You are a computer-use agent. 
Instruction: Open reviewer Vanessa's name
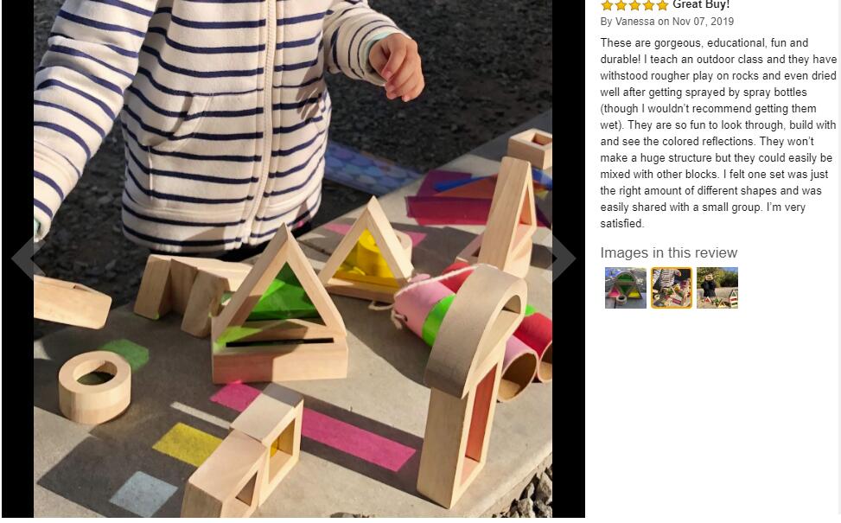[x=634, y=22]
